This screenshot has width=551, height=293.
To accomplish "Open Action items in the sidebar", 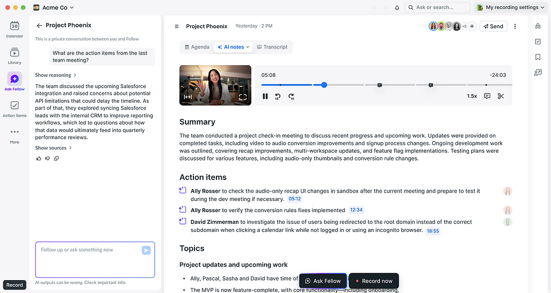I will pyautogui.click(x=15, y=109).
